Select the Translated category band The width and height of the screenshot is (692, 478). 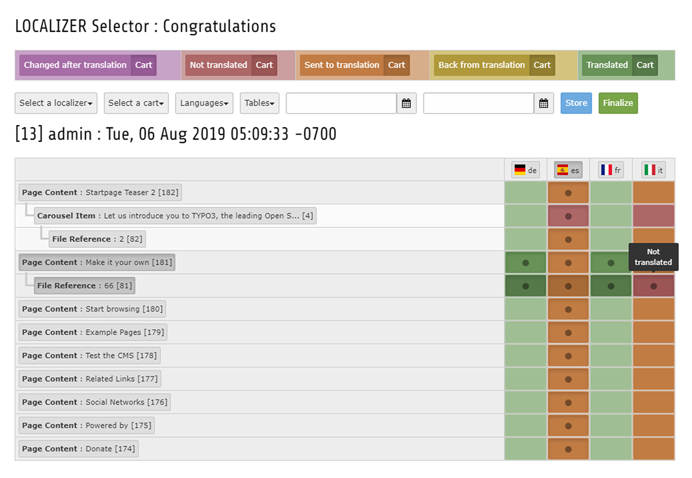(607, 65)
